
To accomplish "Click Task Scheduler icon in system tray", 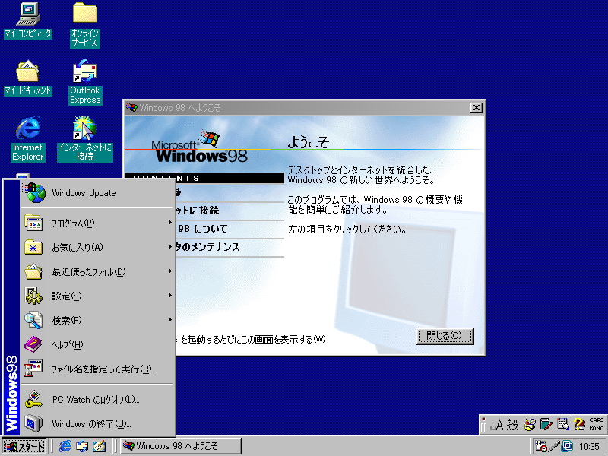I will (540, 446).
